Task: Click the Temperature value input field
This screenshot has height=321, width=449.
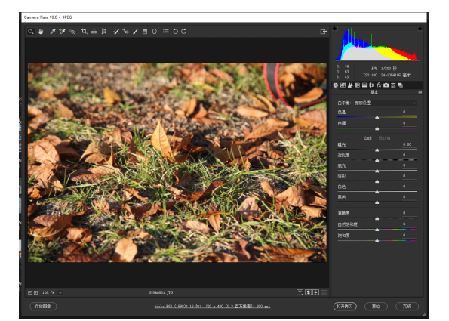Action: 408,112
